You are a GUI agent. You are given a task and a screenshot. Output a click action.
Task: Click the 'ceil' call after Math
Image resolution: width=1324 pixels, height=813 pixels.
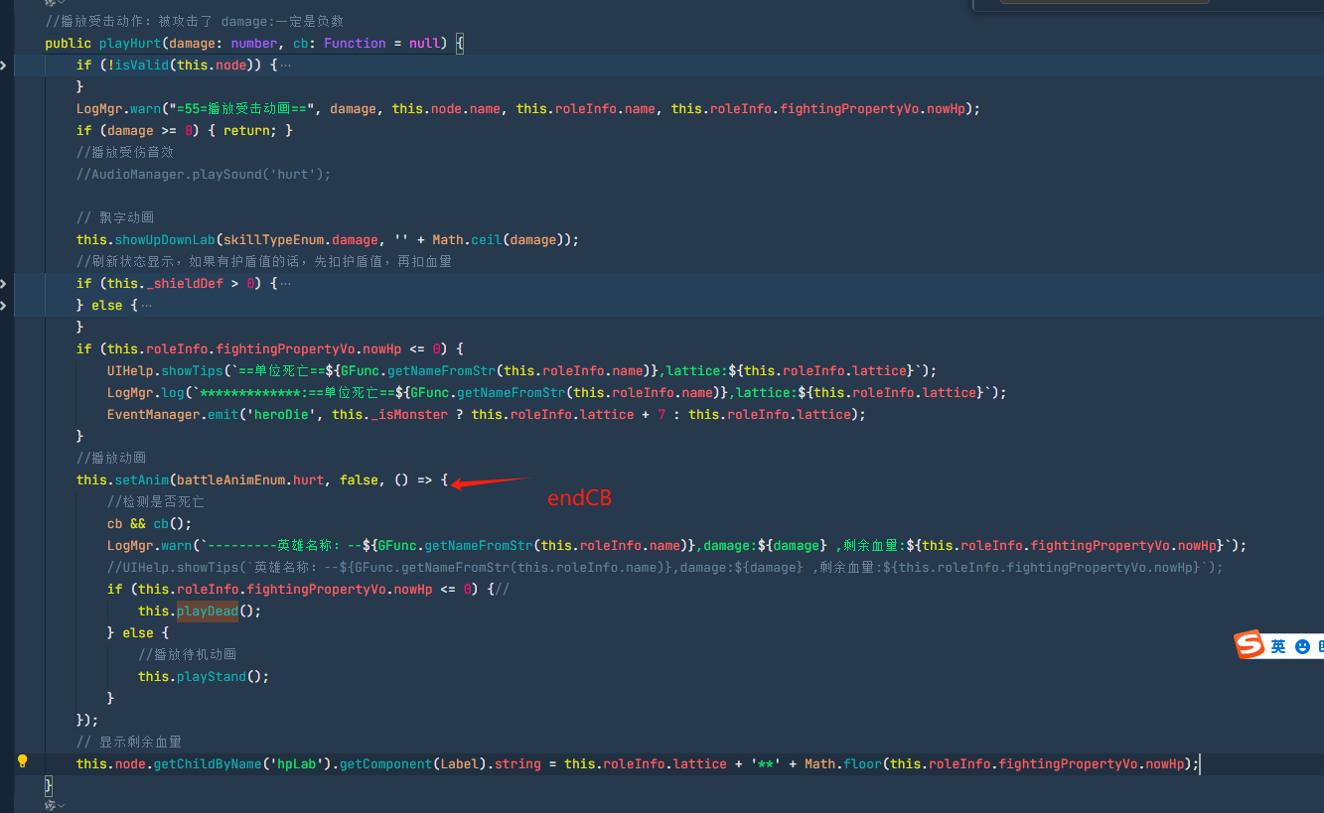[487, 240]
